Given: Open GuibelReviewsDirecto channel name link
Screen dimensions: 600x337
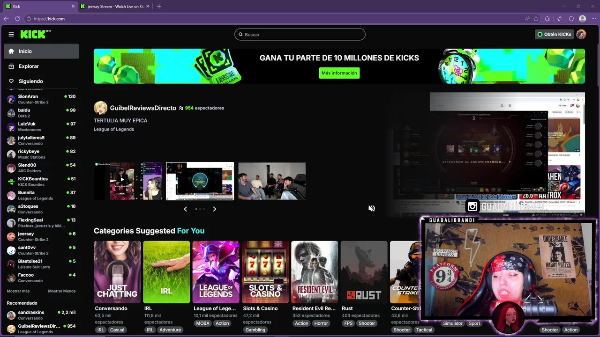Looking at the screenshot, I should tap(143, 108).
